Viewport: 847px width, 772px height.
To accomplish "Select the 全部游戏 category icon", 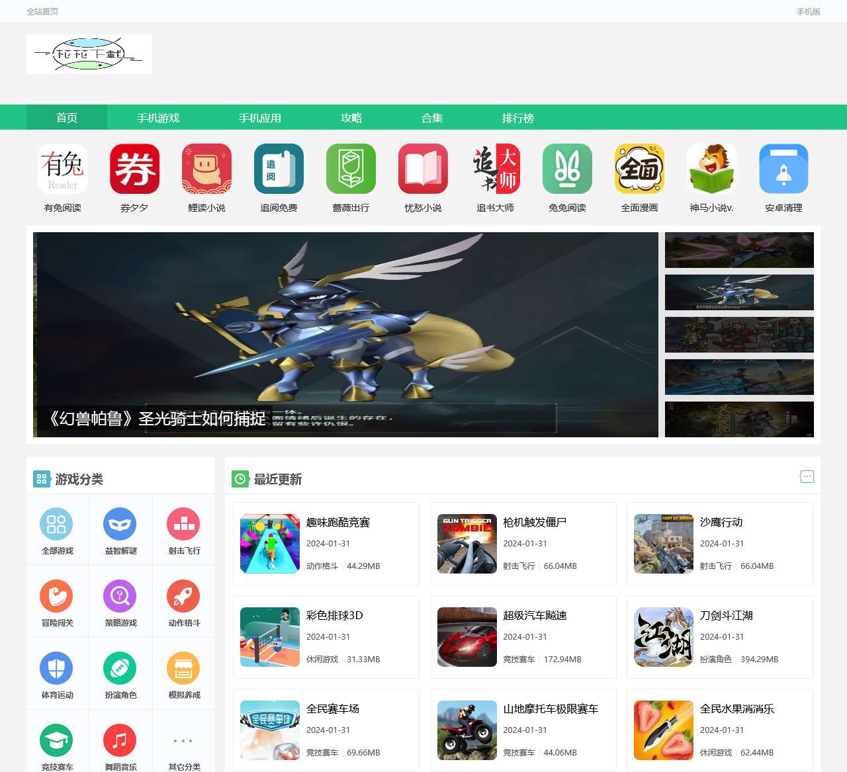I will 56,524.
